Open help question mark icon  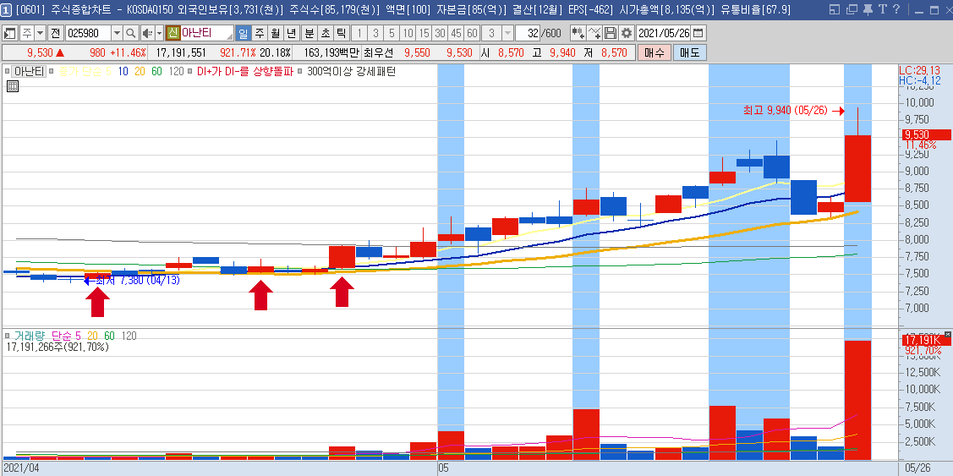pyautogui.click(x=895, y=9)
